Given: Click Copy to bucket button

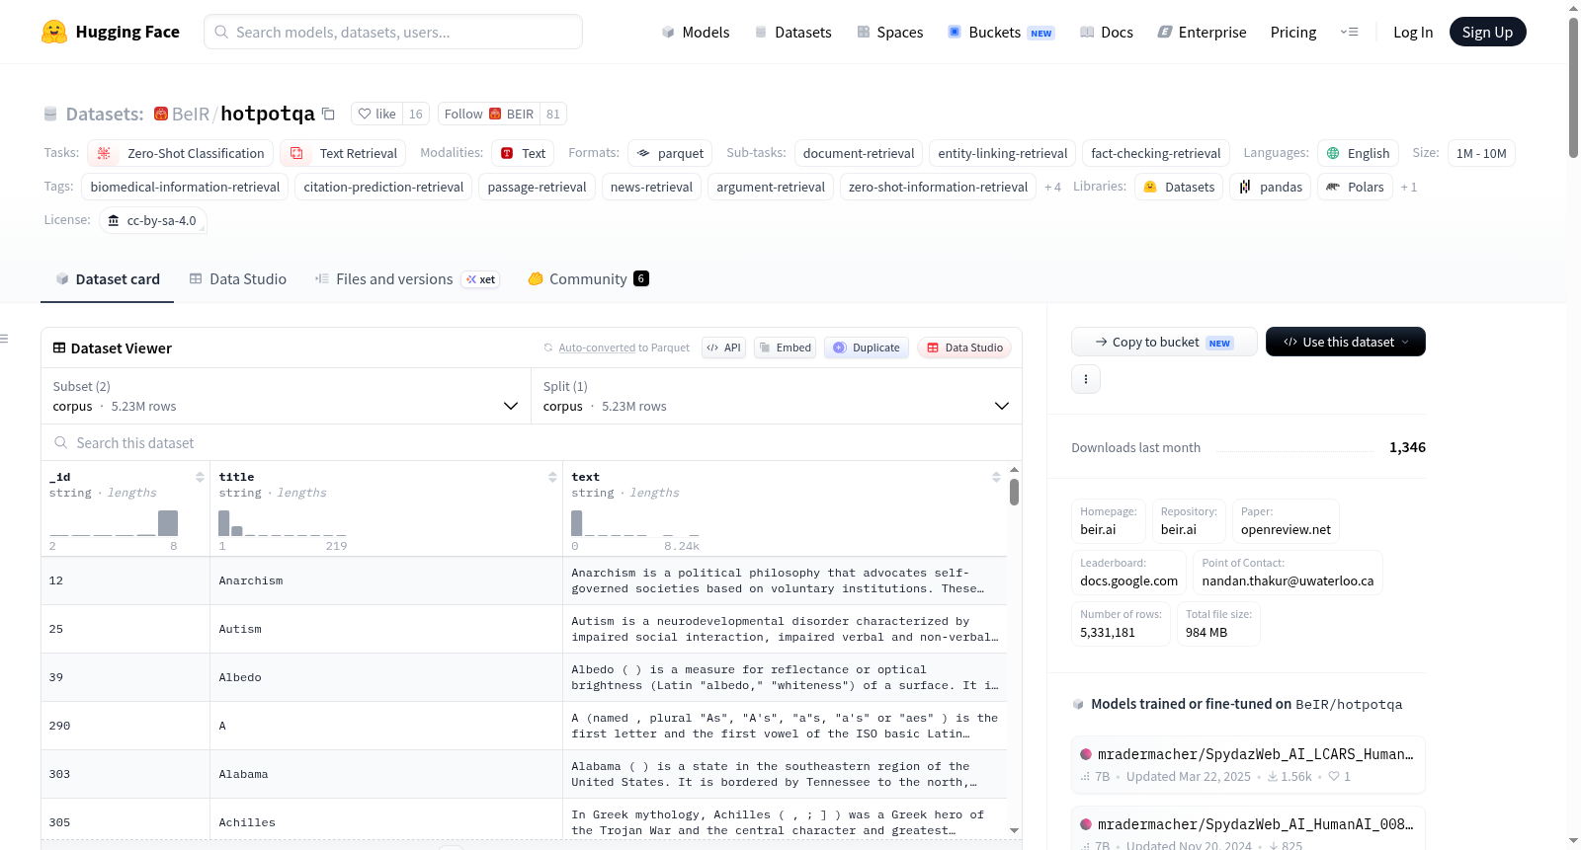Looking at the screenshot, I should pos(1164,342).
